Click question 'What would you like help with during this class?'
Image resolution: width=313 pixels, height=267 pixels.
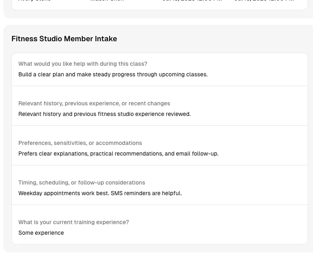click(83, 64)
